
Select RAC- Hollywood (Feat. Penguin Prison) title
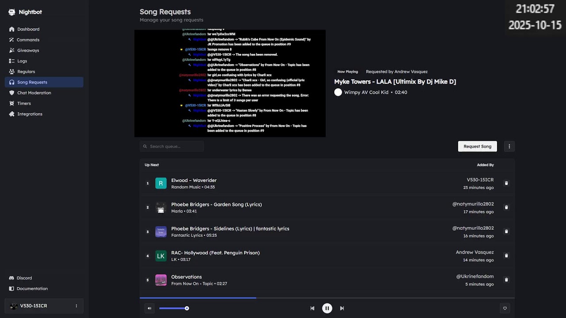215,253
